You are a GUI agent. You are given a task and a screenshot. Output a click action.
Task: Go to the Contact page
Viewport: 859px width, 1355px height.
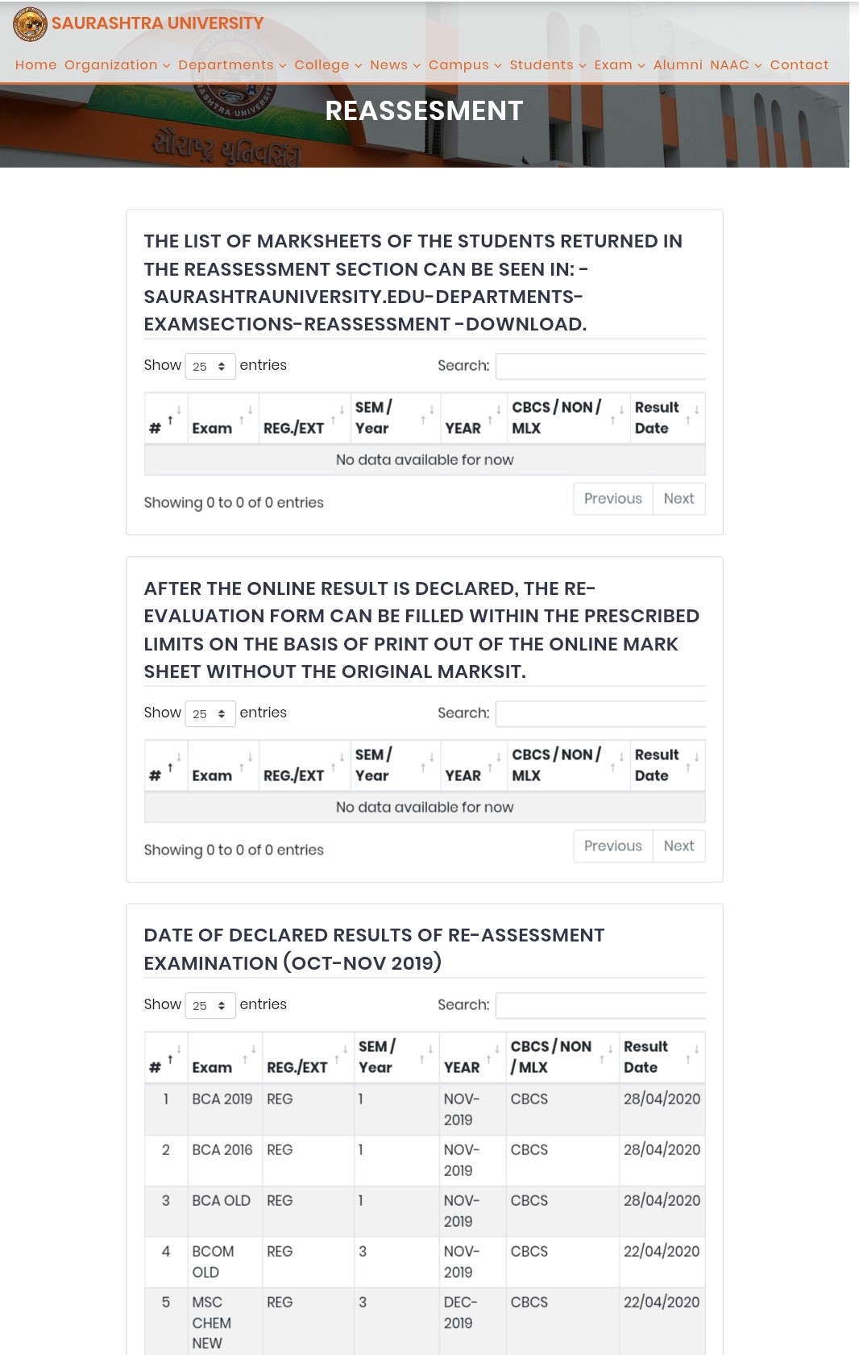pos(799,64)
